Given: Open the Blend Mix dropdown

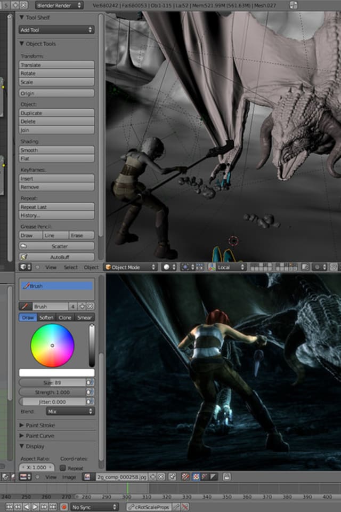Looking at the screenshot, I should 70,411.
